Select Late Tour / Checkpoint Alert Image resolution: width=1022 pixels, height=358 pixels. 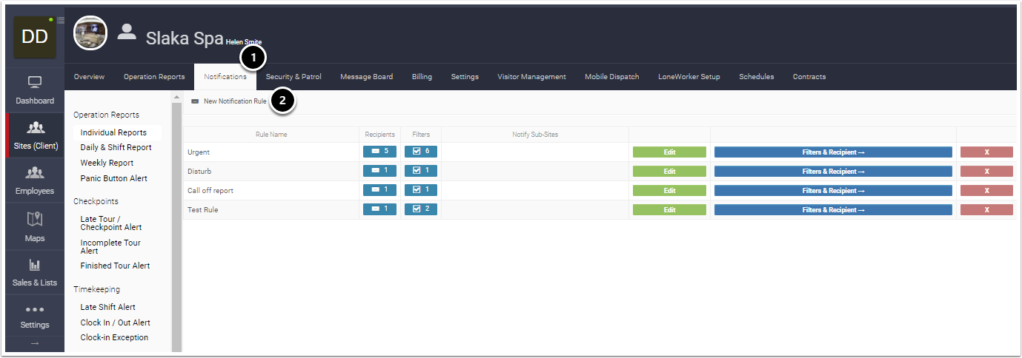tap(111, 223)
